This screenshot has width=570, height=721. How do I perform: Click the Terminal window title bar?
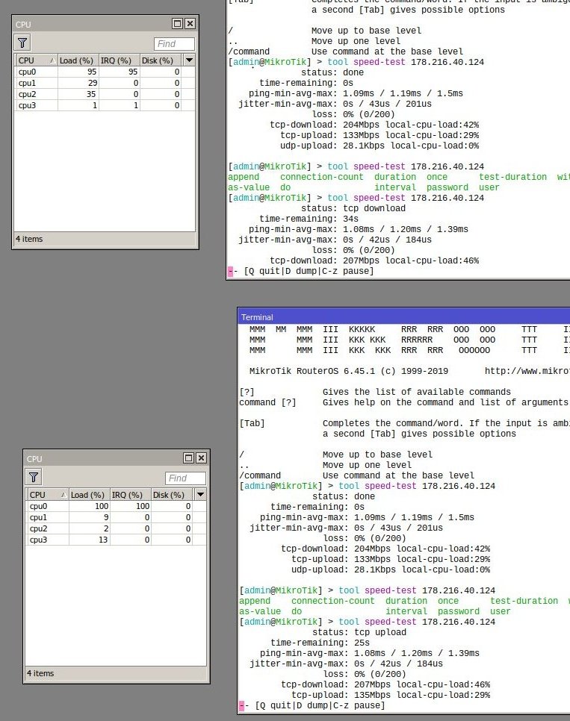(x=404, y=316)
